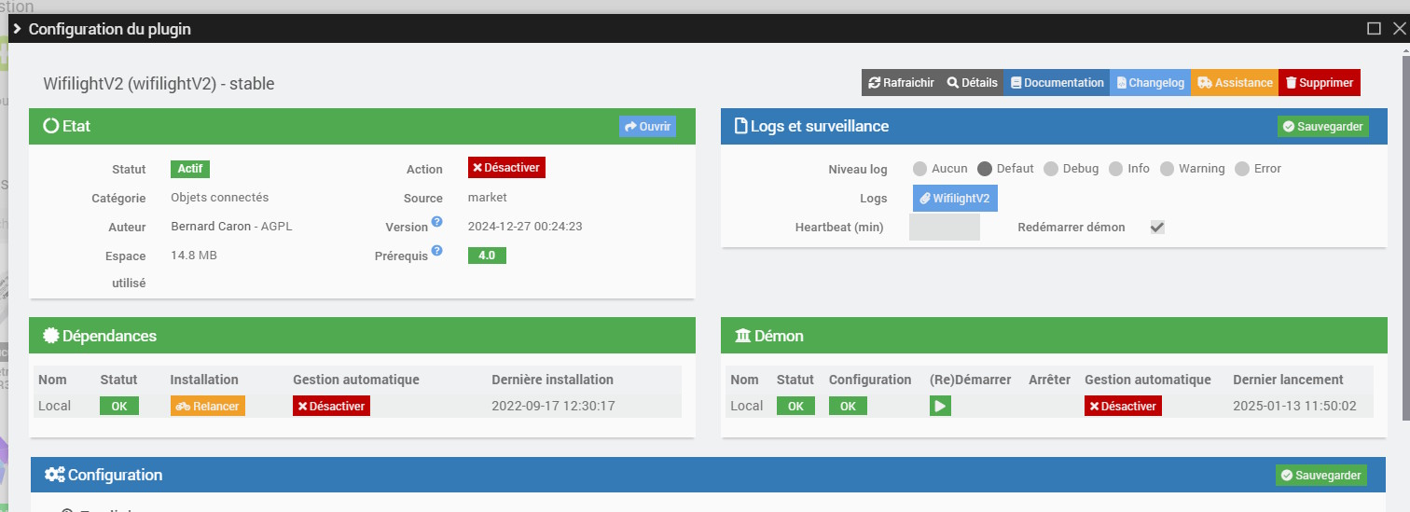Click the version date 2024-12-27 00:24:23
1410x512 pixels.
(525, 227)
